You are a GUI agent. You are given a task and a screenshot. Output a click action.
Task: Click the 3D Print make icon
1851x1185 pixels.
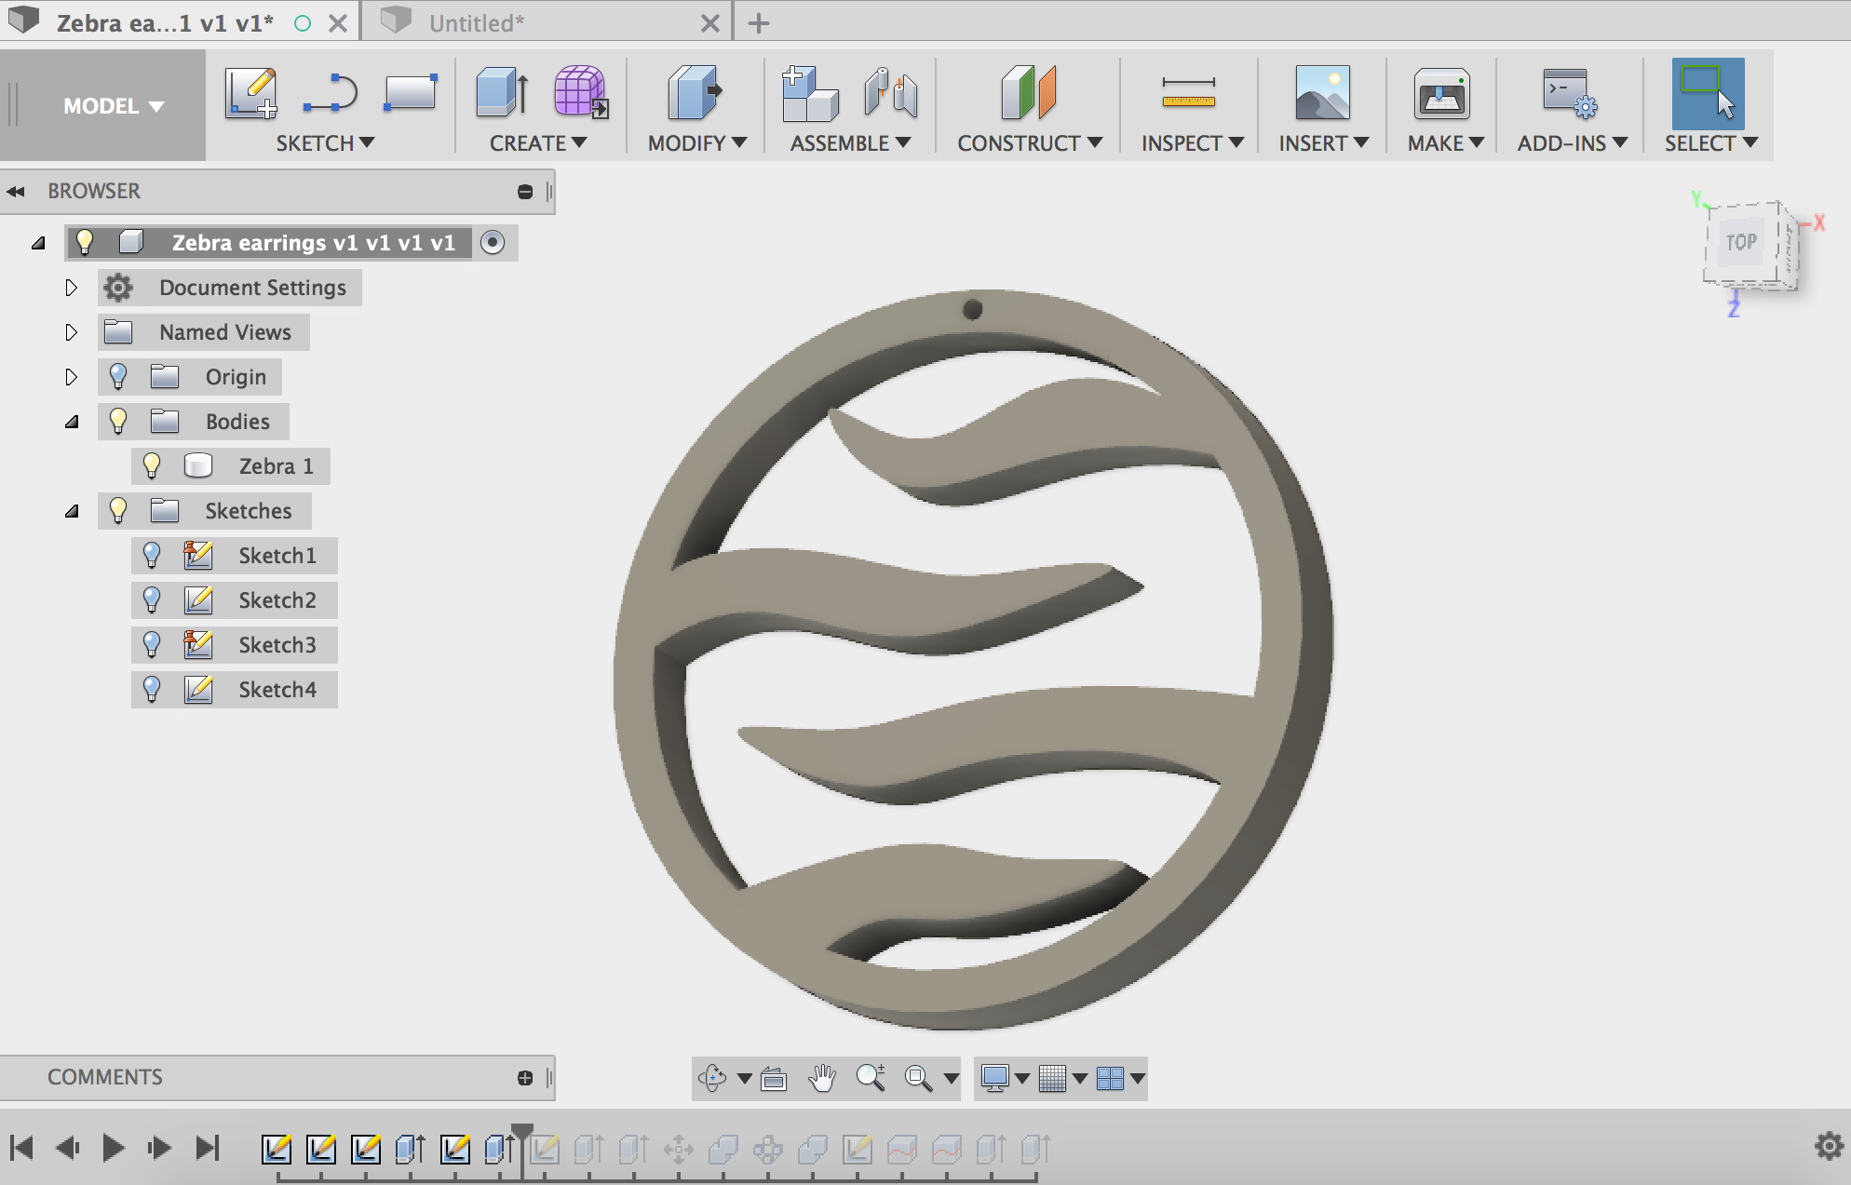[1441, 93]
